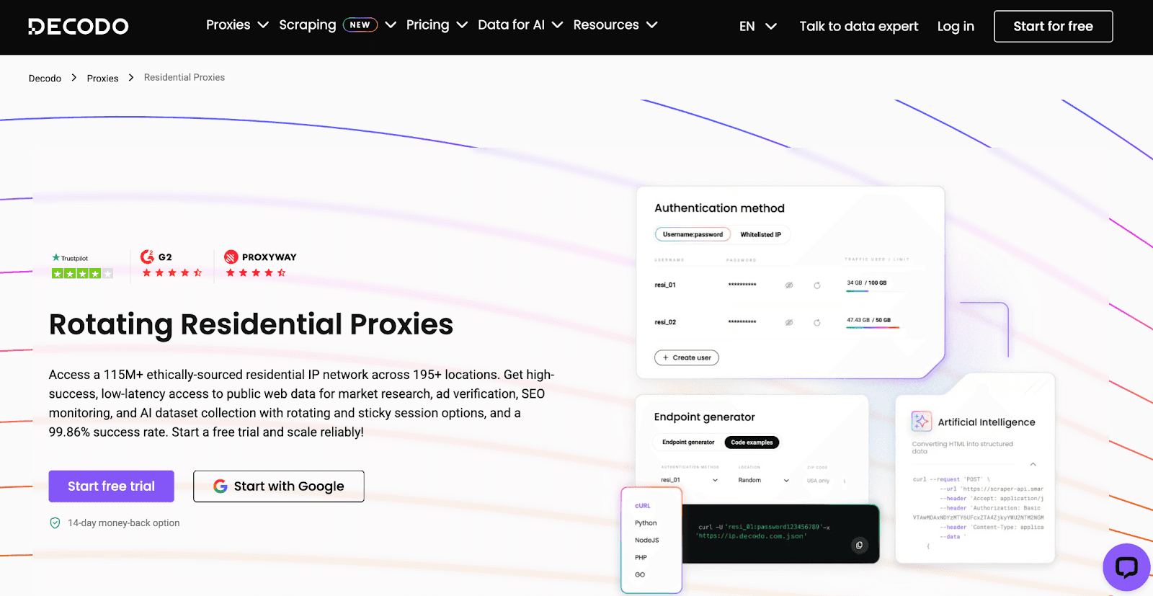
Task: Click the refresh icon for resi_02
Action: tap(817, 323)
